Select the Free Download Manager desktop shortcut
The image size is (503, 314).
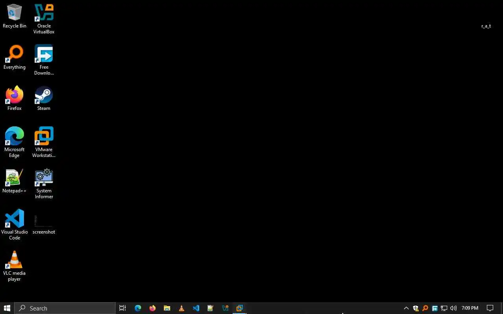coord(44,60)
